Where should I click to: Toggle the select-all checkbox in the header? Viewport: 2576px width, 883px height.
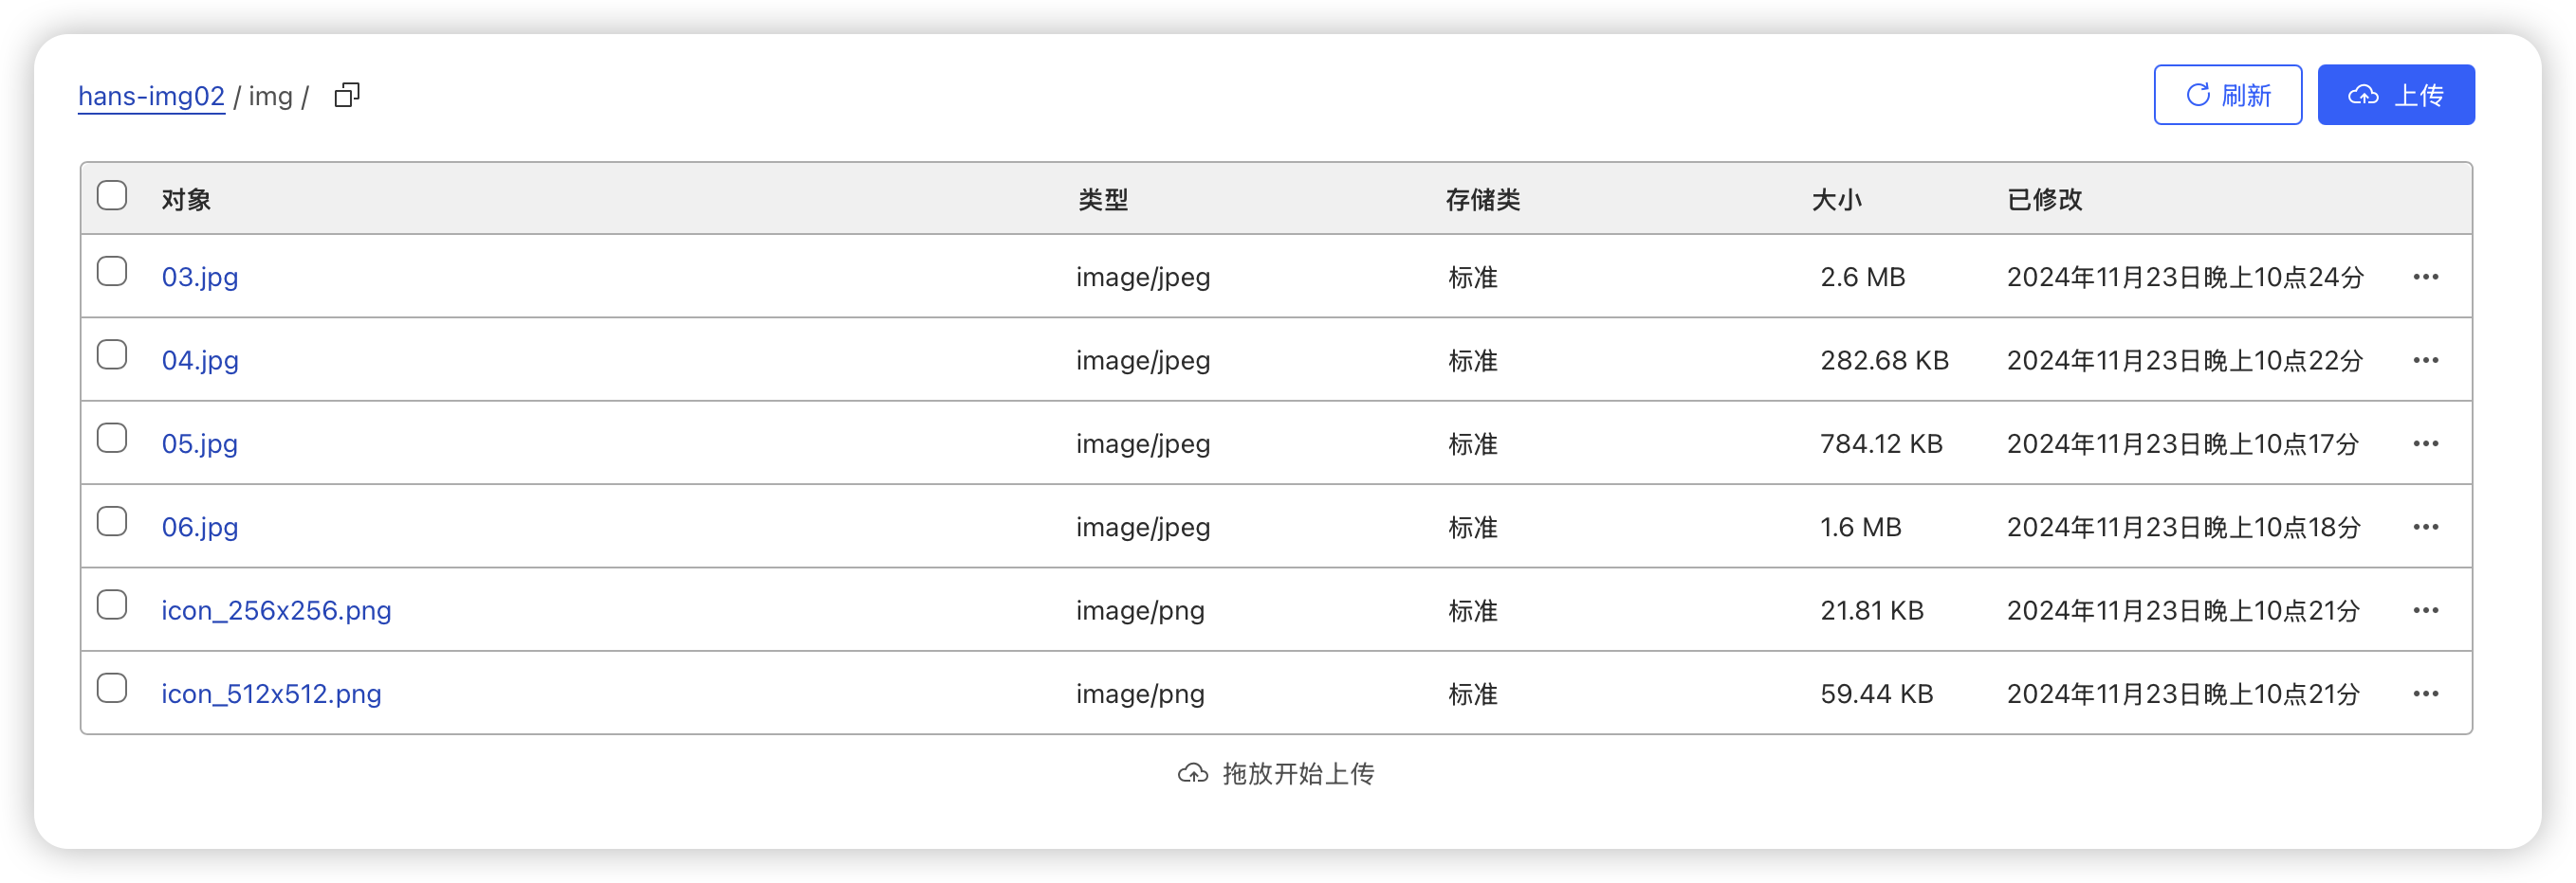click(112, 195)
